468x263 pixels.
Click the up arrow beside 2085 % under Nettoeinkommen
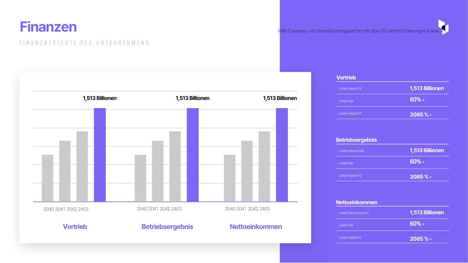pyautogui.click(x=430, y=239)
